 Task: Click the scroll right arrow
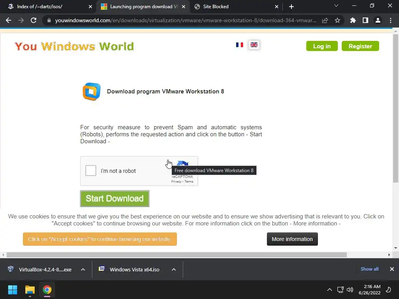tap(389, 255)
